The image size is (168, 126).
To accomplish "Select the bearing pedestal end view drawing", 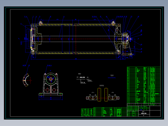I will 51,84.
